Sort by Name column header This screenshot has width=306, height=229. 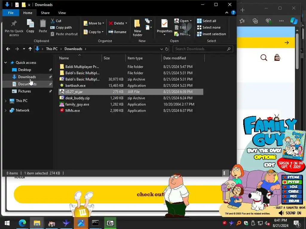(x=79, y=58)
